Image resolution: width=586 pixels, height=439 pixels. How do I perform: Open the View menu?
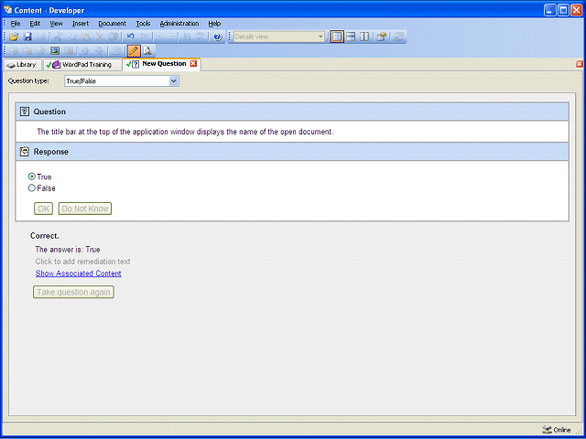[56, 24]
